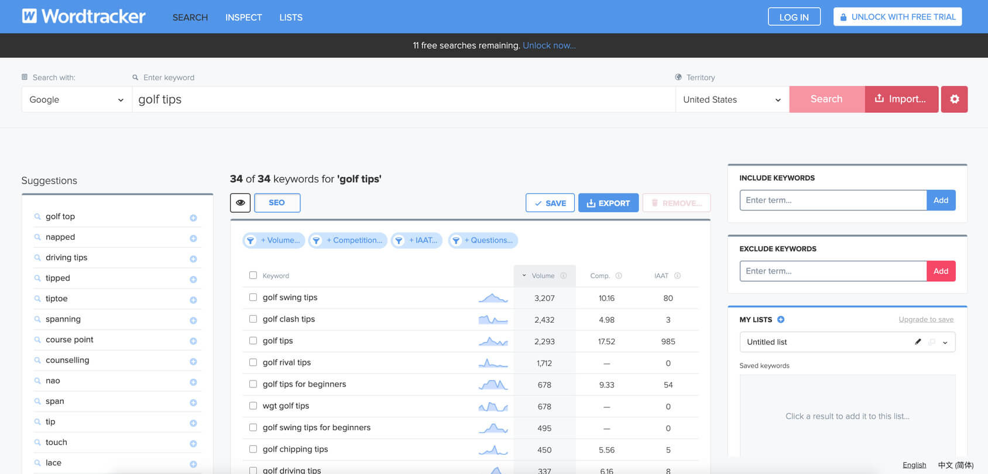Focus the 'golf tips' keyword input

[x=404, y=99]
